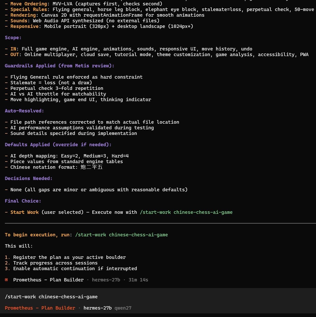Click the Auto-Resolved: heading
Image resolution: width=316 pixels, height=317 pixels.
coord(25,111)
